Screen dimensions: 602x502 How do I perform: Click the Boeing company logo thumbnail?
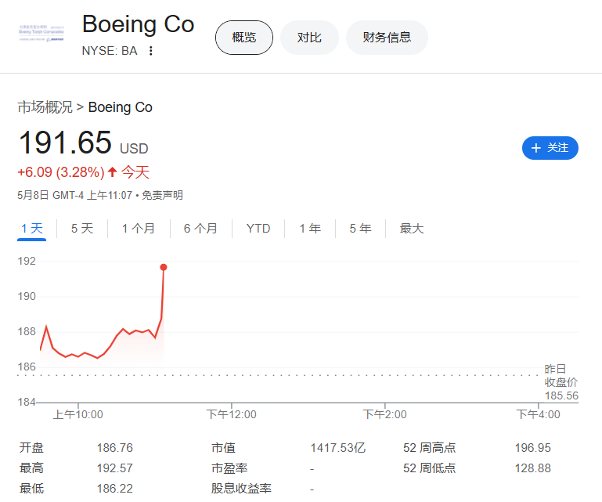41,33
